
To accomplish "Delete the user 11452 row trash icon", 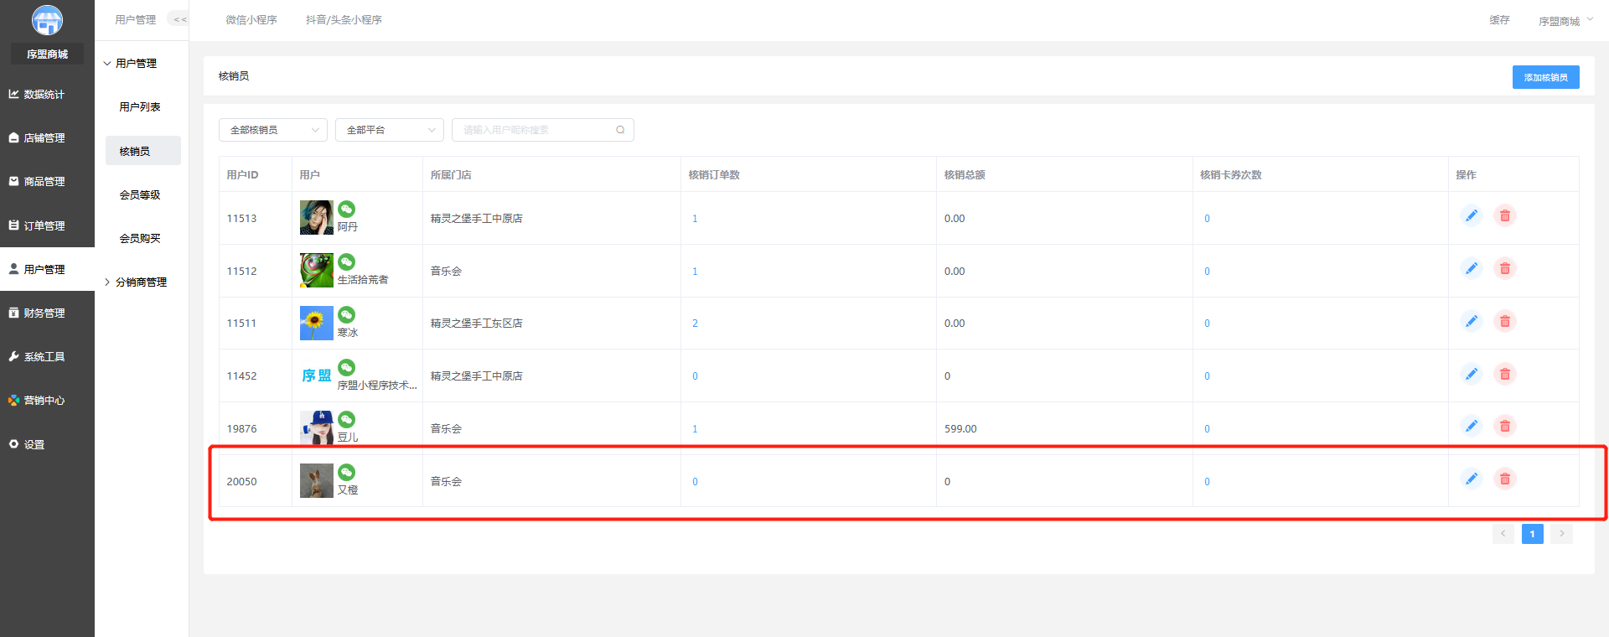I will coord(1505,375).
